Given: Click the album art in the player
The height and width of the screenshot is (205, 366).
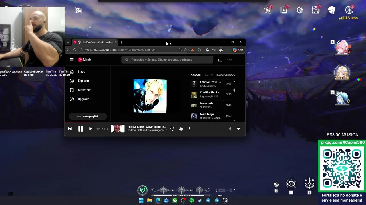Looking at the screenshot, I should [150, 96].
